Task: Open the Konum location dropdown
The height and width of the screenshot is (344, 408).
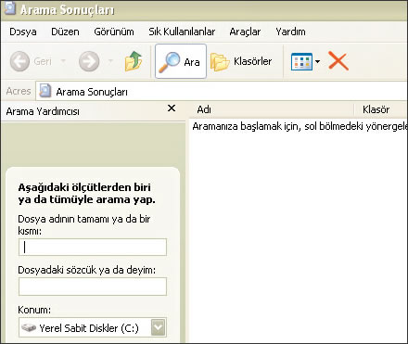Action: (x=158, y=327)
